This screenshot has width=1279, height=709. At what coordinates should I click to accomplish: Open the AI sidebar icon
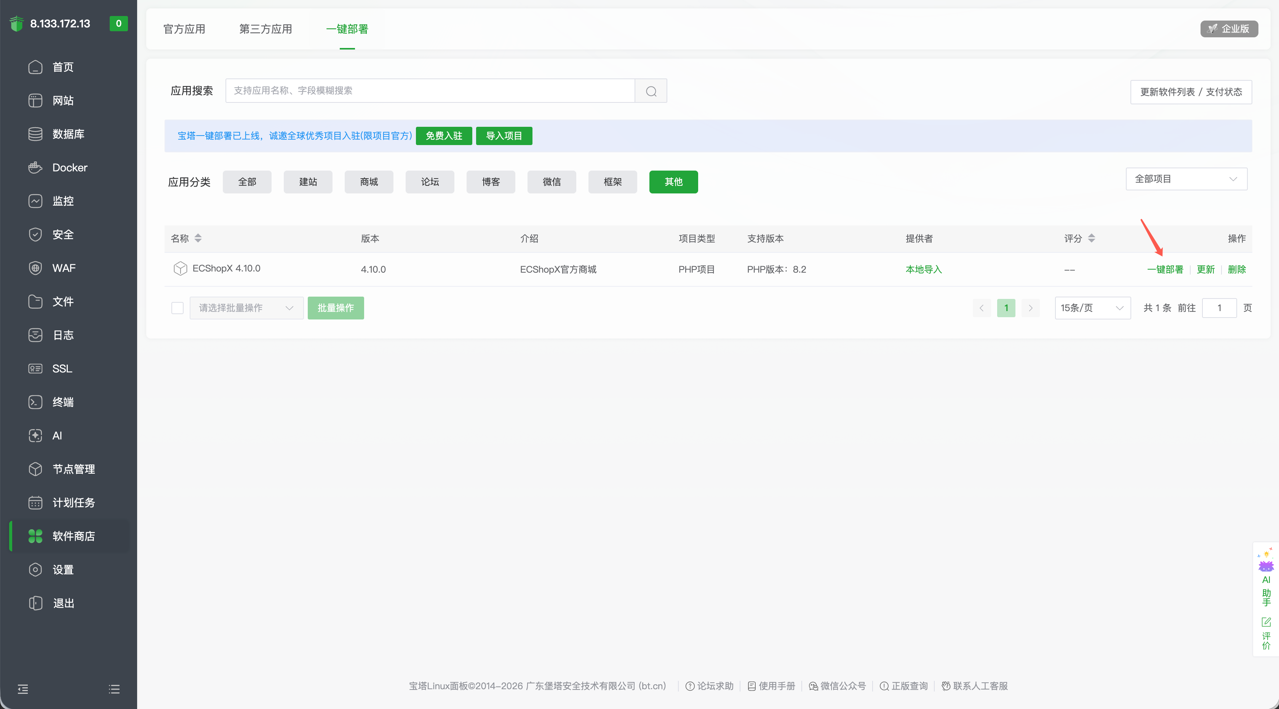click(35, 436)
